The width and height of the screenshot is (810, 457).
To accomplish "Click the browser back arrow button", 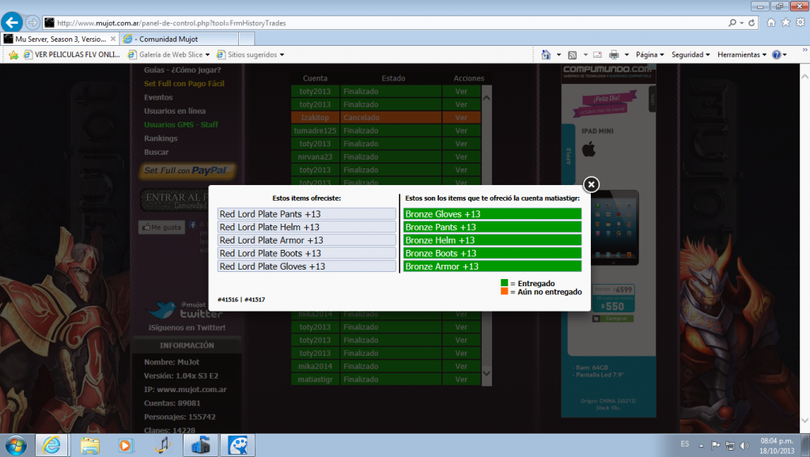I will [x=13, y=22].
